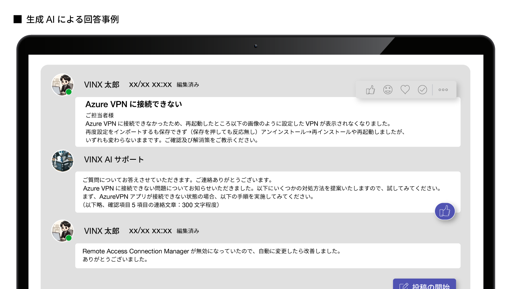Open the more options ellipsis menu
Screen dimensions: 515x289
(443, 90)
